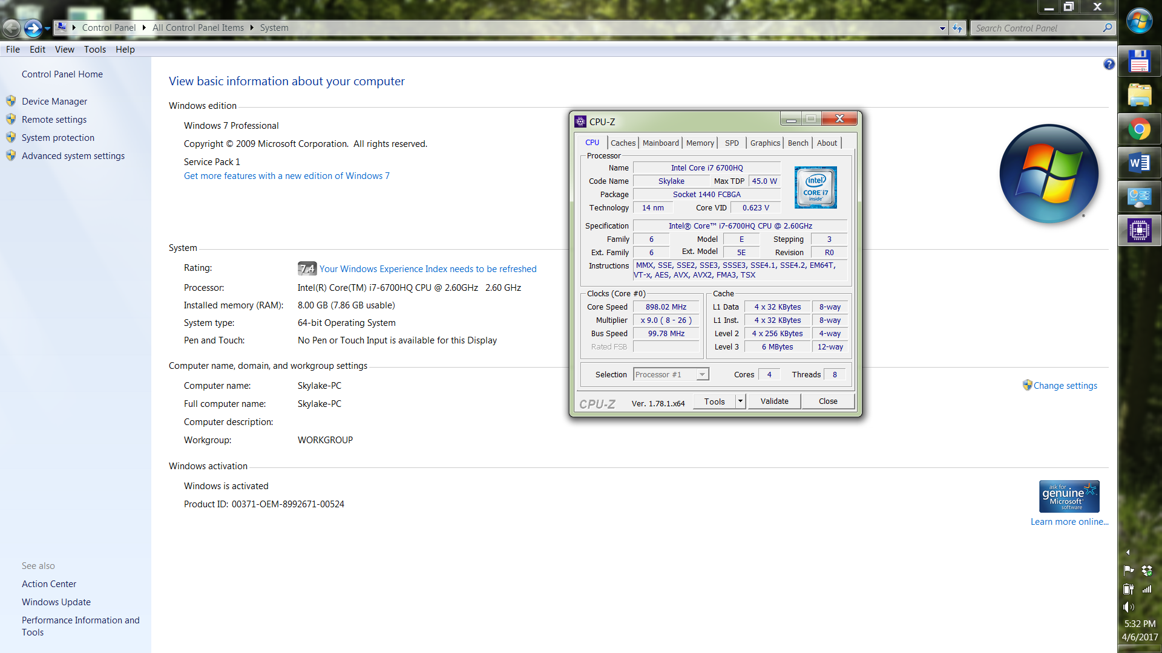
Task: Switch to the SPD tab in CPU-Z
Action: pyautogui.click(x=732, y=143)
